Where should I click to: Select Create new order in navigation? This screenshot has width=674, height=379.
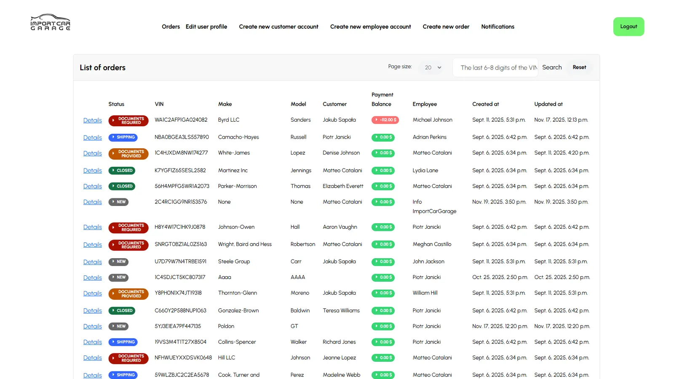coord(446,27)
